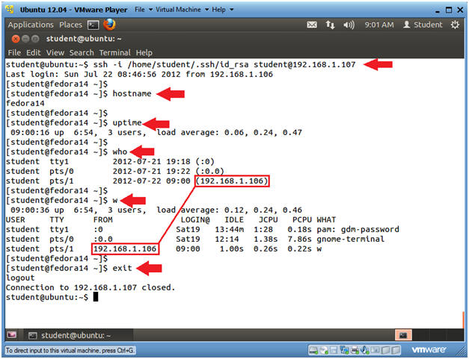Click the 'exit' command text
The width and height of the screenshot is (469, 359).
[122, 268]
